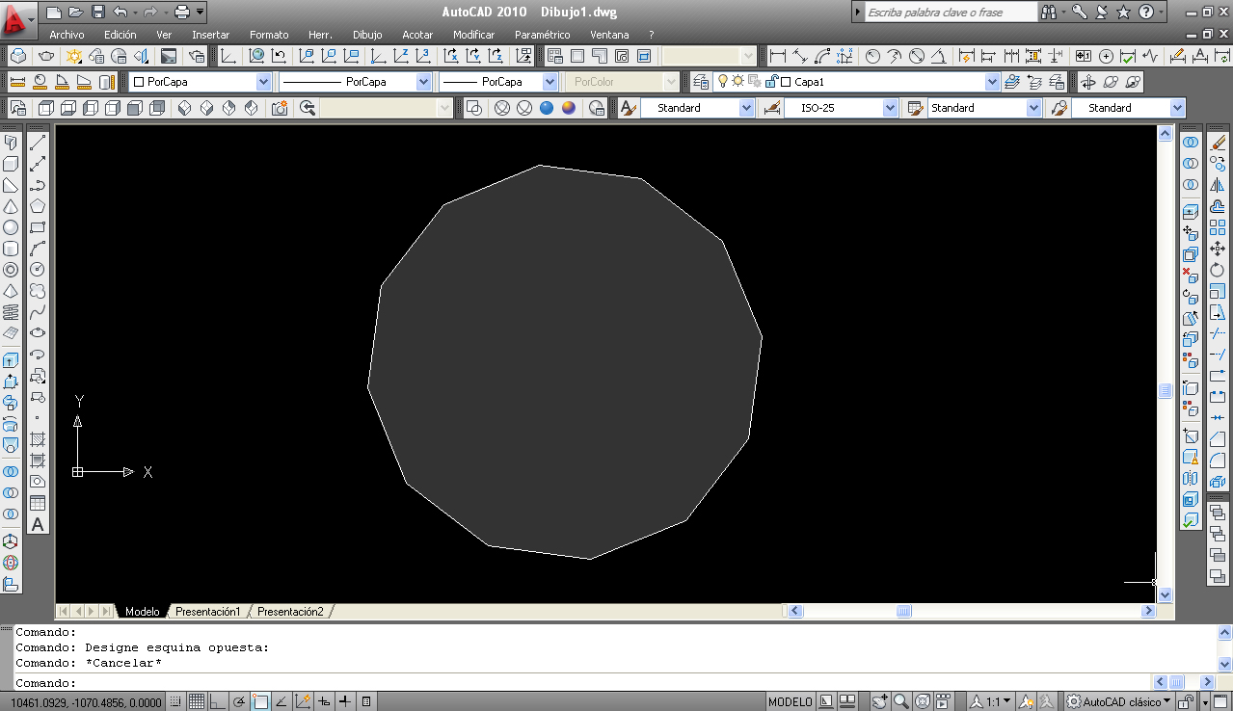
Task: Enable grid display from the status bar
Action: (197, 700)
